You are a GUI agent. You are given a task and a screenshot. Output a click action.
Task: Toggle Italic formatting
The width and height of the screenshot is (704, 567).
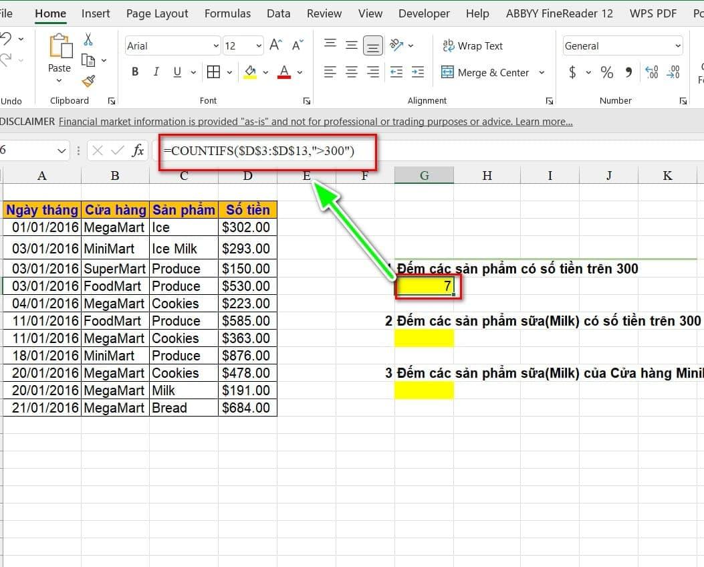[156, 72]
